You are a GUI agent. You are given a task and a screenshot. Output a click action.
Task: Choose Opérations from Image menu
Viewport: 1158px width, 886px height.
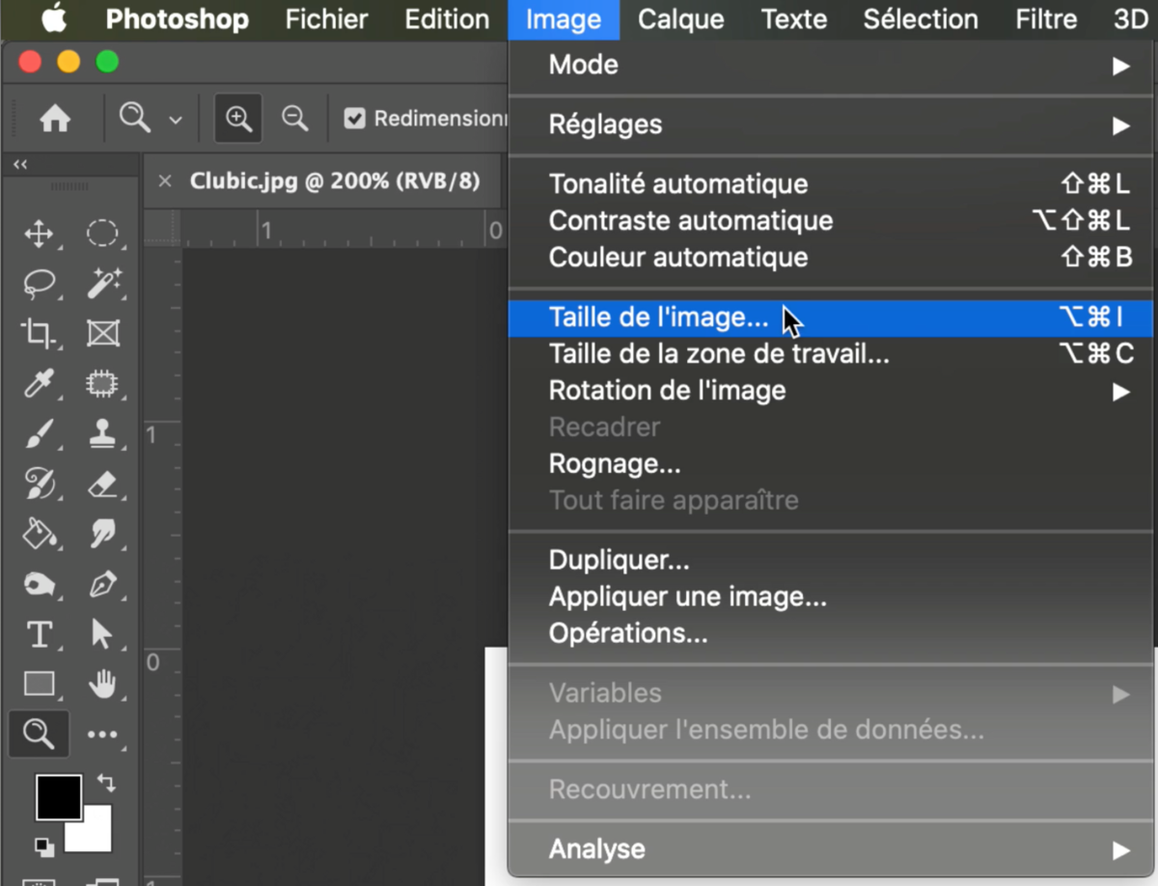pos(831,634)
